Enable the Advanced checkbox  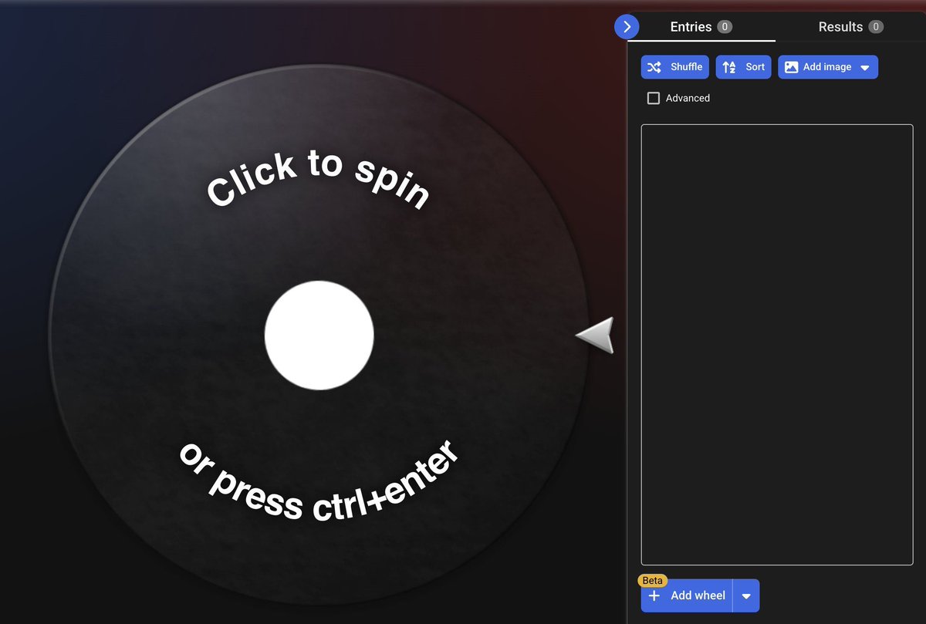pos(654,98)
